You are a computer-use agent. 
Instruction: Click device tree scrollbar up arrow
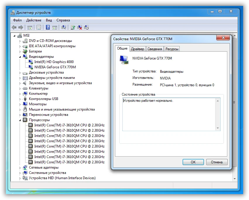pyautogui.click(x=235, y=35)
